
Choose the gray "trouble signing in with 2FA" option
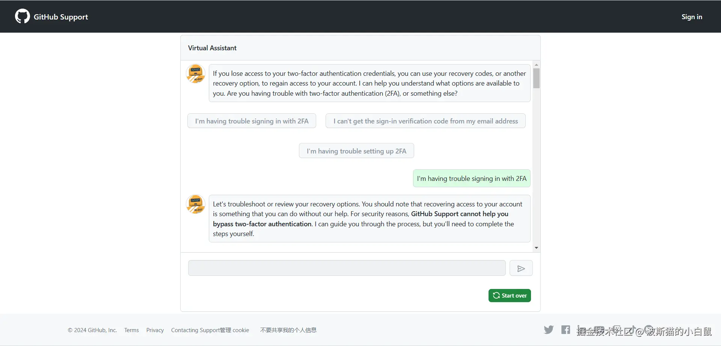tap(252, 121)
